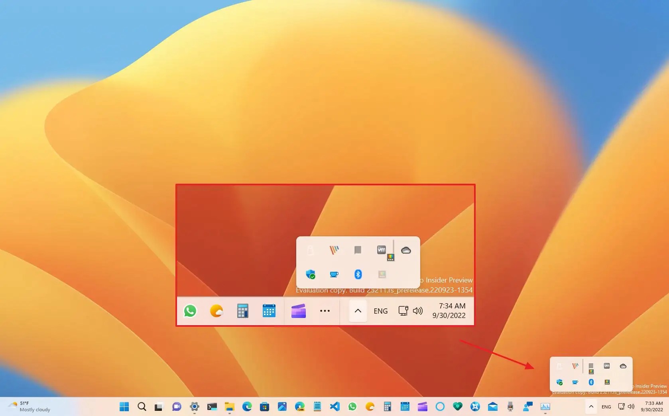This screenshot has width=669, height=416.
Task: Open Task Manager icon at taskbar end
Action: (x=546, y=407)
